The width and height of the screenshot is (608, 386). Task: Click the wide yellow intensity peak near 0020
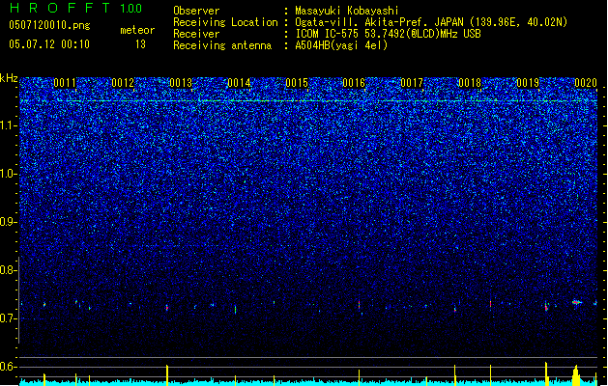click(576, 375)
